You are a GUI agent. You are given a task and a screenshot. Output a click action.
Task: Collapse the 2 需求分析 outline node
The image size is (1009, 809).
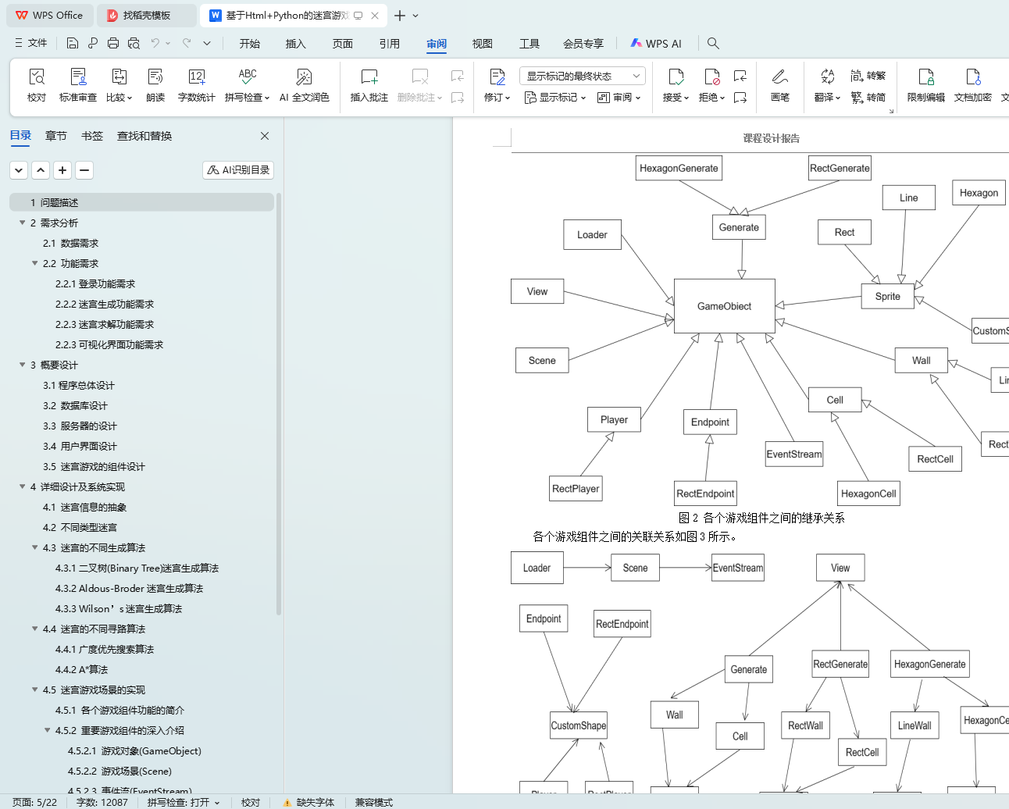click(x=22, y=223)
